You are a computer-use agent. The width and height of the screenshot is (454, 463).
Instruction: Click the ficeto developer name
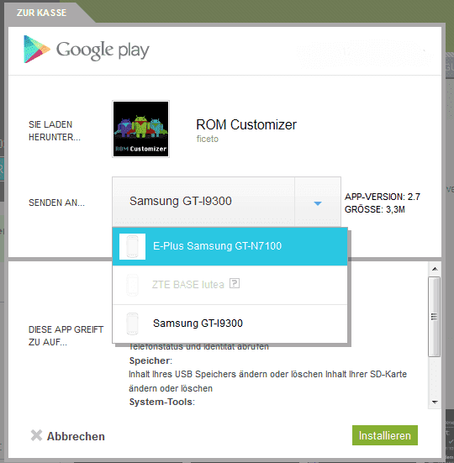pyautogui.click(x=208, y=139)
